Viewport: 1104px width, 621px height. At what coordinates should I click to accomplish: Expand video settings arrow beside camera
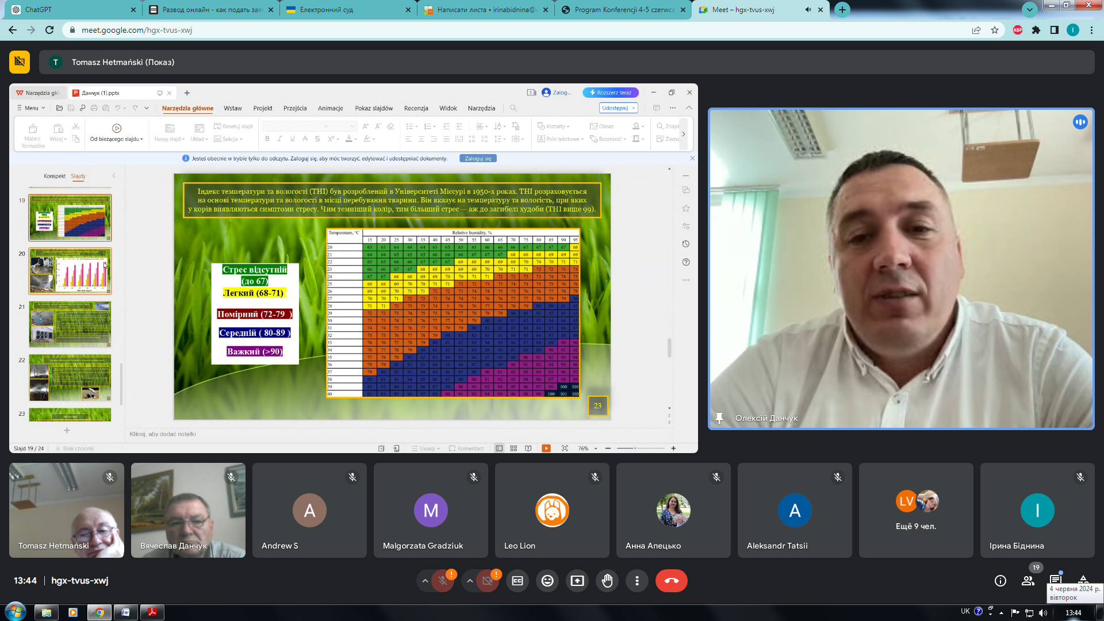coord(470,581)
